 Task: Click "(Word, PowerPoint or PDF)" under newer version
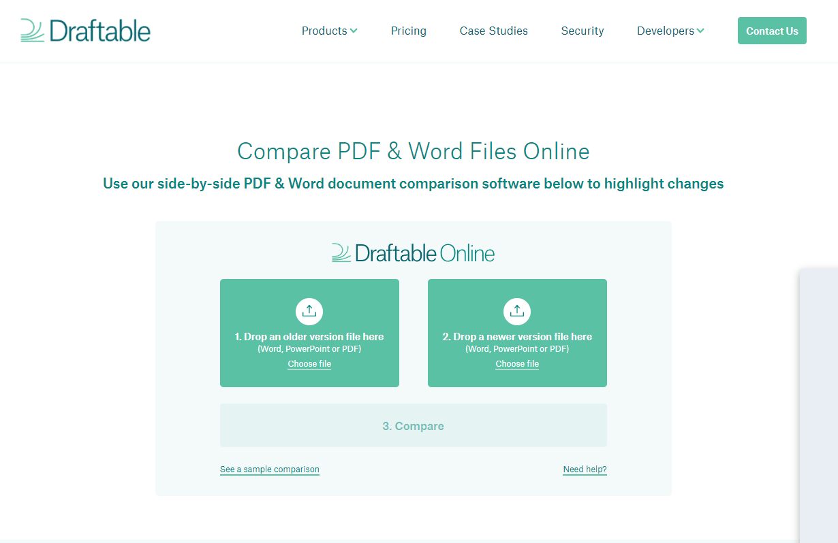pyautogui.click(x=517, y=349)
